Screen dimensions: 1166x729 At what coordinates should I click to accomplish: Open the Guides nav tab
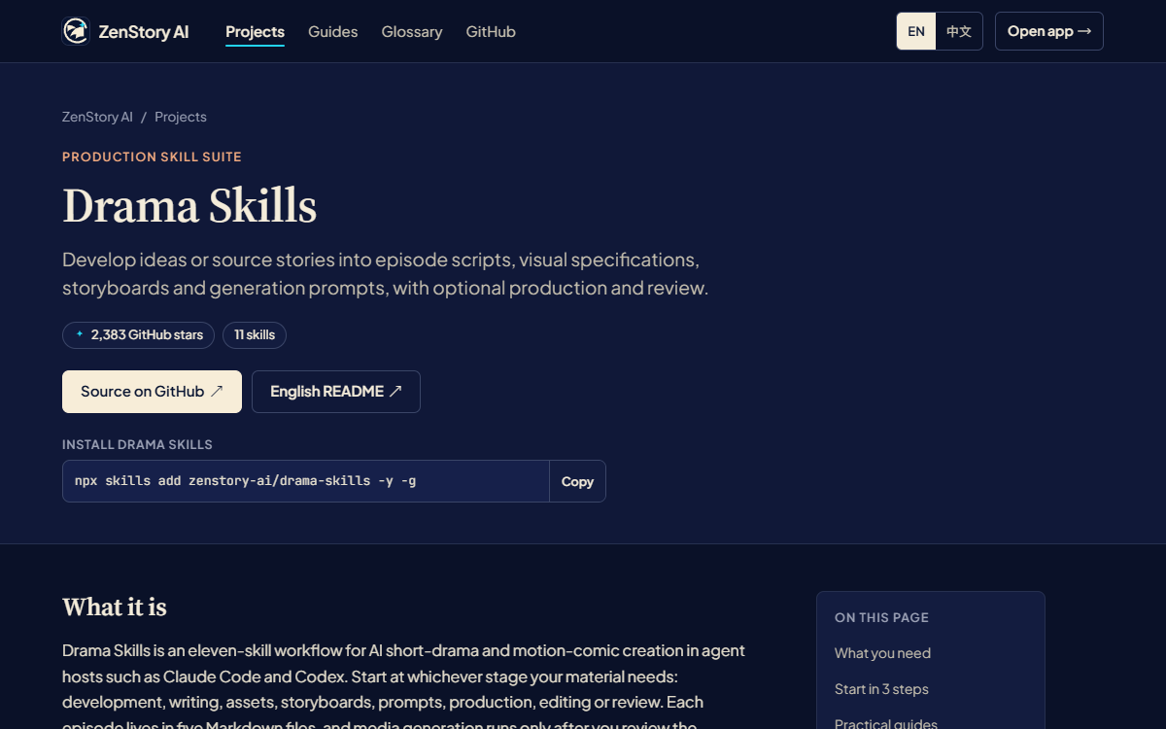333,31
